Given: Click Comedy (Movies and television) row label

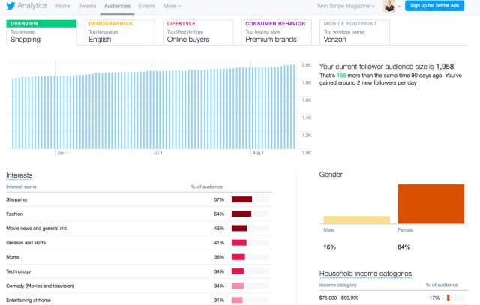Looking at the screenshot, I should point(40,286).
